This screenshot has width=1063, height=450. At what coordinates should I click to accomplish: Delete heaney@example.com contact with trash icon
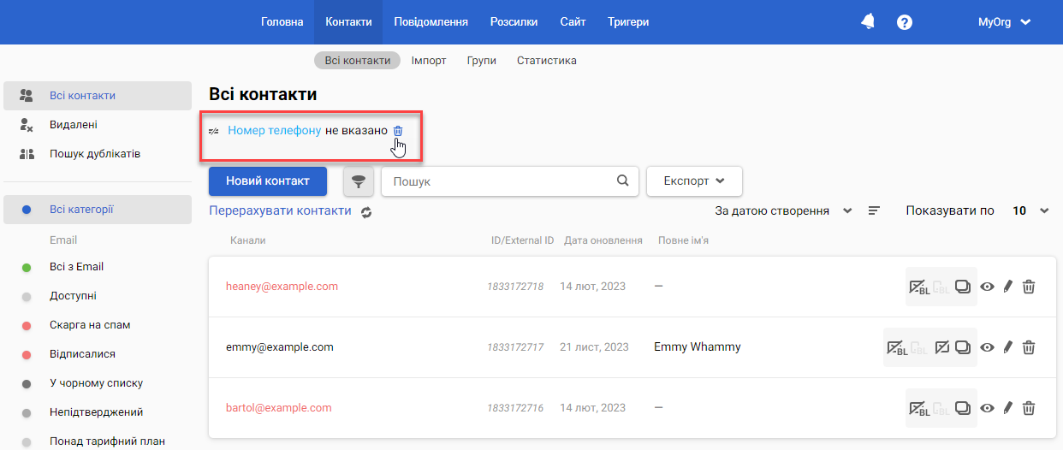[1029, 287]
